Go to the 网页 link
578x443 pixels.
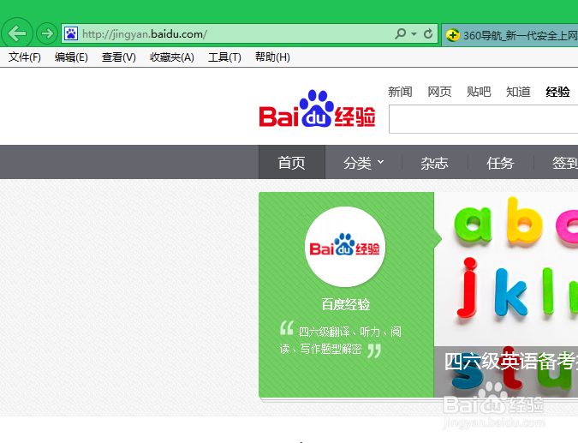pos(439,92)
